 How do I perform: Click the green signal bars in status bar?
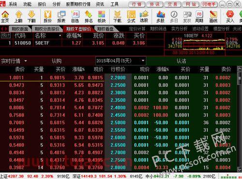[x=229, y=176]
